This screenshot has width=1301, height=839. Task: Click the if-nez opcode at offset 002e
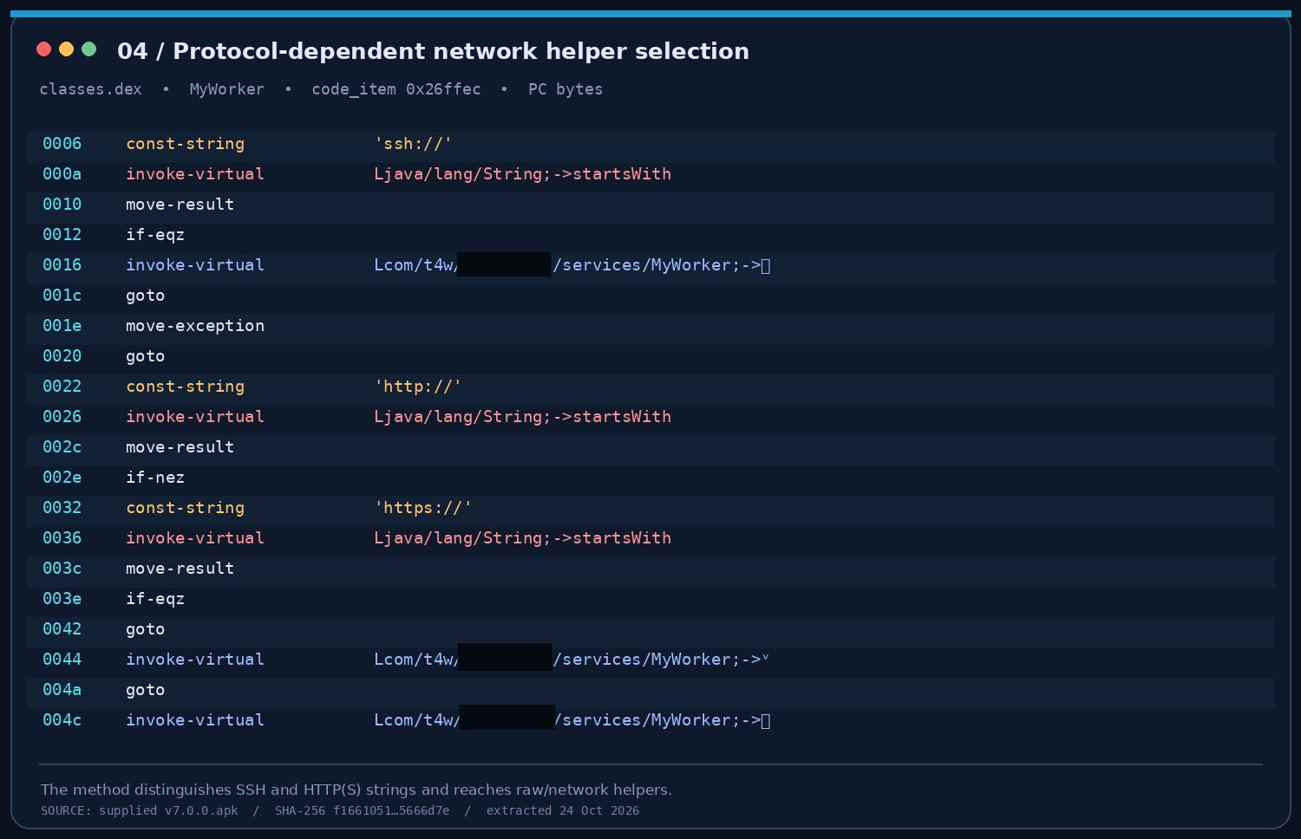(x=155, y=478)
